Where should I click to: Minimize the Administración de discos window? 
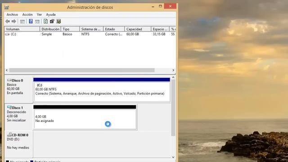click(x=153, y=6)
